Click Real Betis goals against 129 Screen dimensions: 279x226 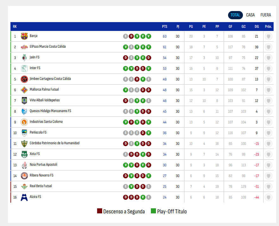tap(244, 187)
